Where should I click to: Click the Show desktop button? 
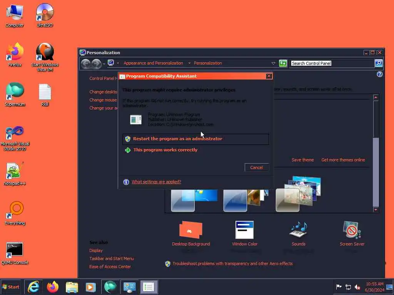pos(390,287)
